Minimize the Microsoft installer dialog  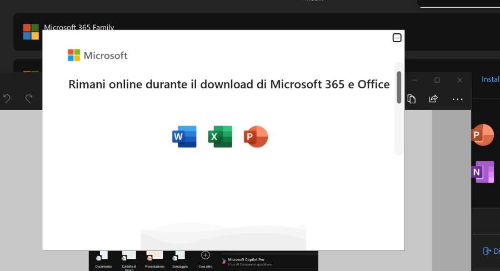[x=397, y=38]
